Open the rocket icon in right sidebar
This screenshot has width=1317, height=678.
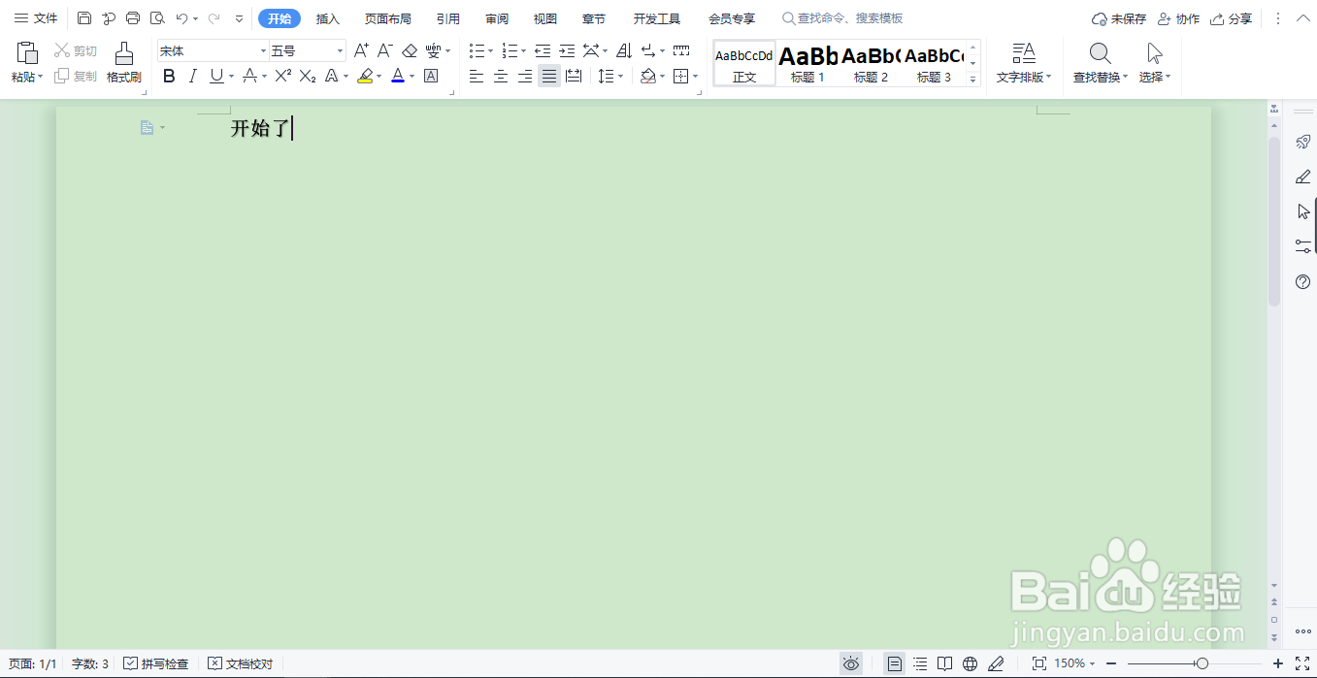[x=1303, y=143]
